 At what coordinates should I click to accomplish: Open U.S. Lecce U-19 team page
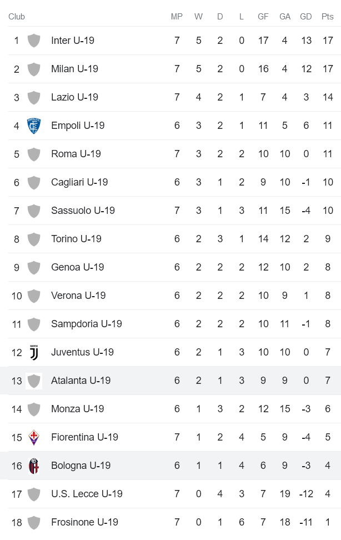coord(87,494)
